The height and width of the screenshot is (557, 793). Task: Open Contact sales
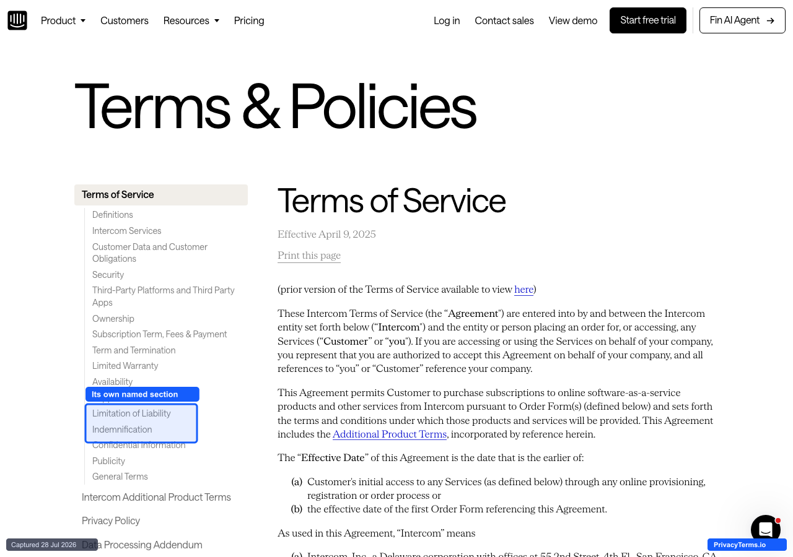pos(504,20)
